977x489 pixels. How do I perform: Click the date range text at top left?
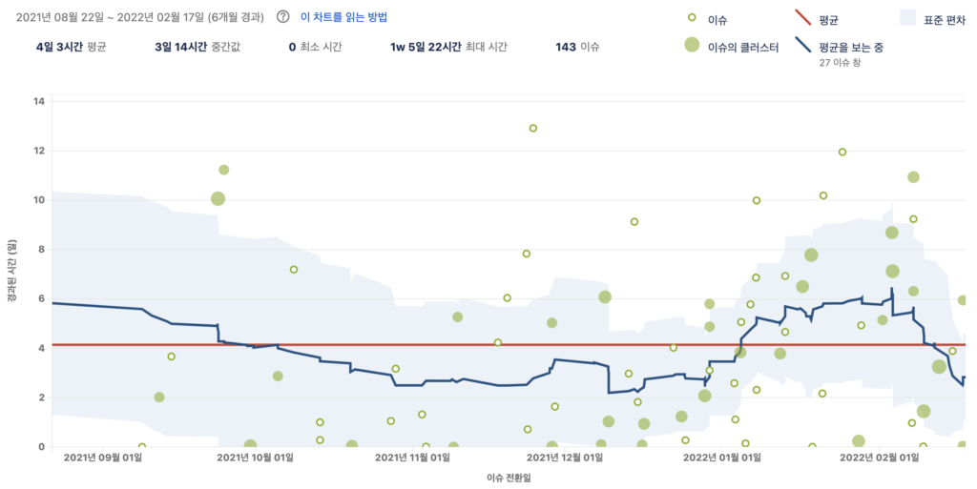click(133, 17)
